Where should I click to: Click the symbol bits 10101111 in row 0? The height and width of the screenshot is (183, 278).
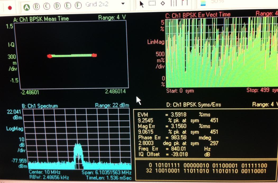click(167, 166)
